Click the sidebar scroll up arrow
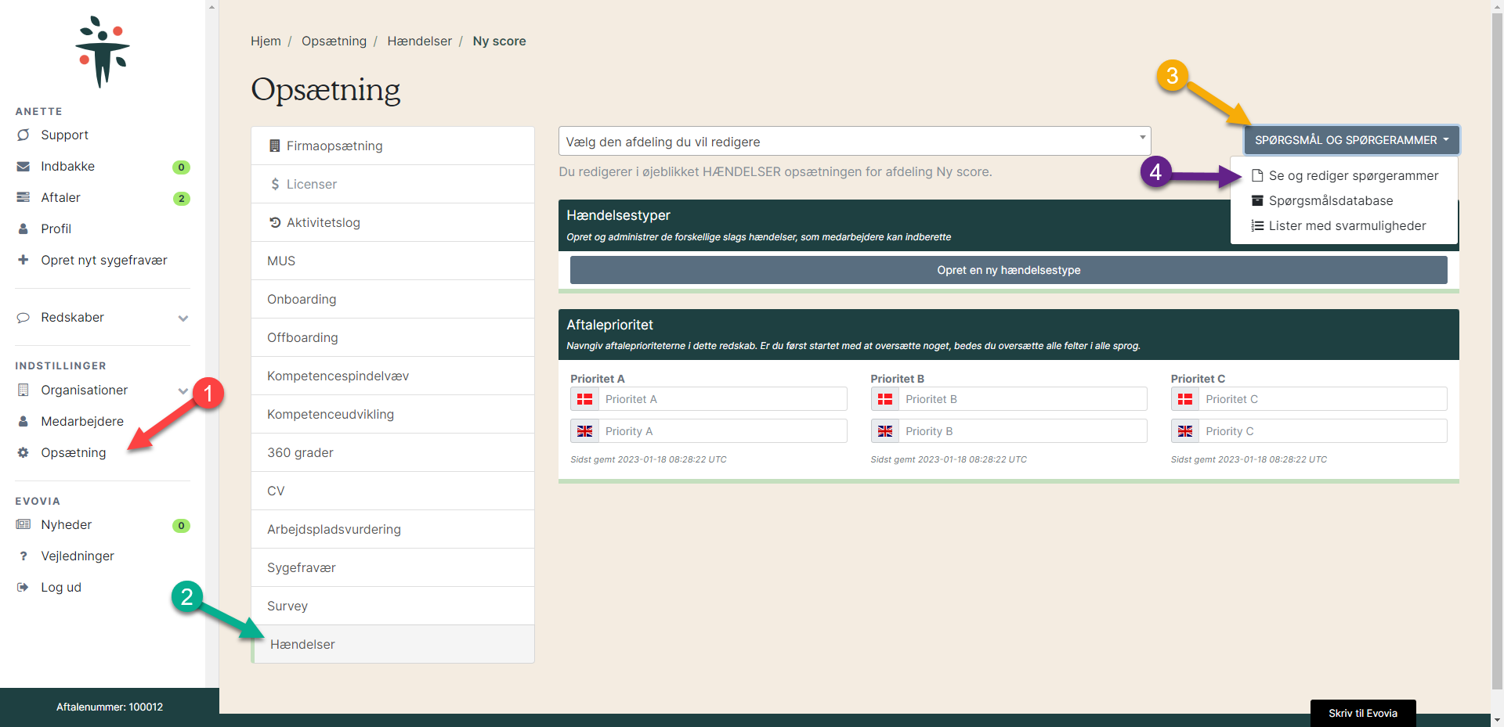The width and height of the screenshot is (1504, 727). click(x=212, y=6)
